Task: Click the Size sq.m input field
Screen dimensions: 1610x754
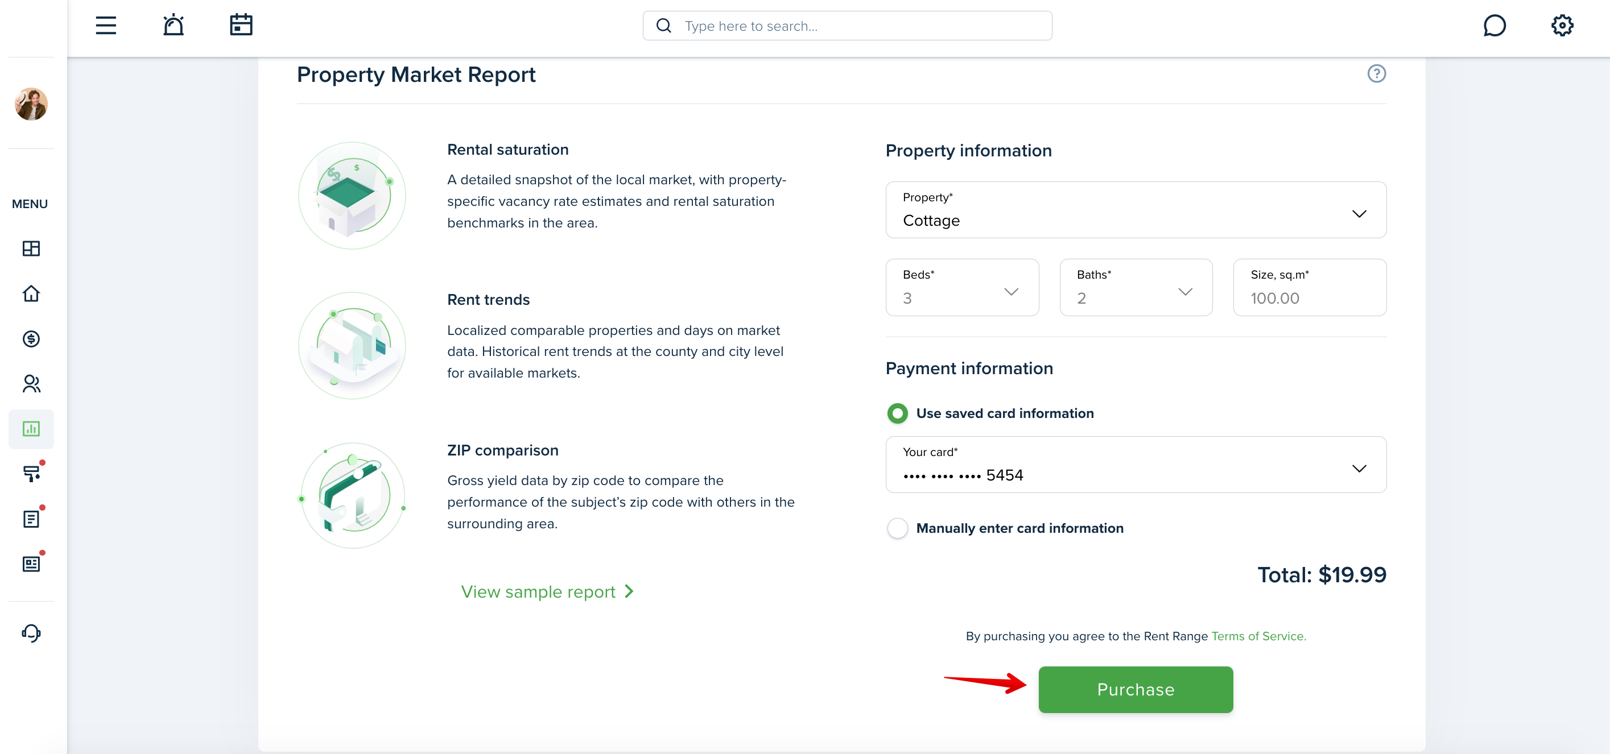Action: [1310, 287]
